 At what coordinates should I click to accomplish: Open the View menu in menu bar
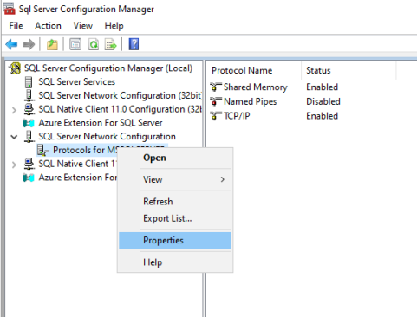[83, 26]
